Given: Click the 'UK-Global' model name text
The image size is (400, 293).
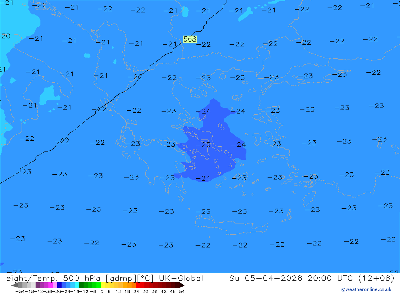Looking at the screenshot, I should coord(181,278).
